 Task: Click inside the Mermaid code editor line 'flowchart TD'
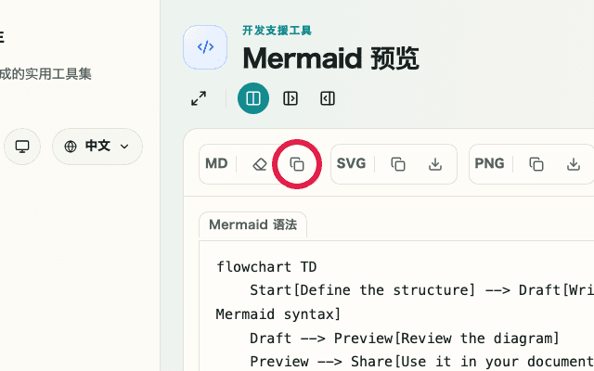coord(266,267)
